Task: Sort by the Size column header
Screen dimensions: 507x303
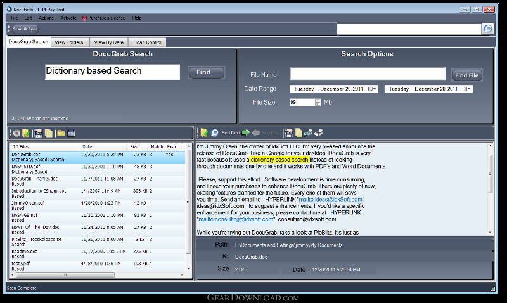Action: click(x=134, y=146)
